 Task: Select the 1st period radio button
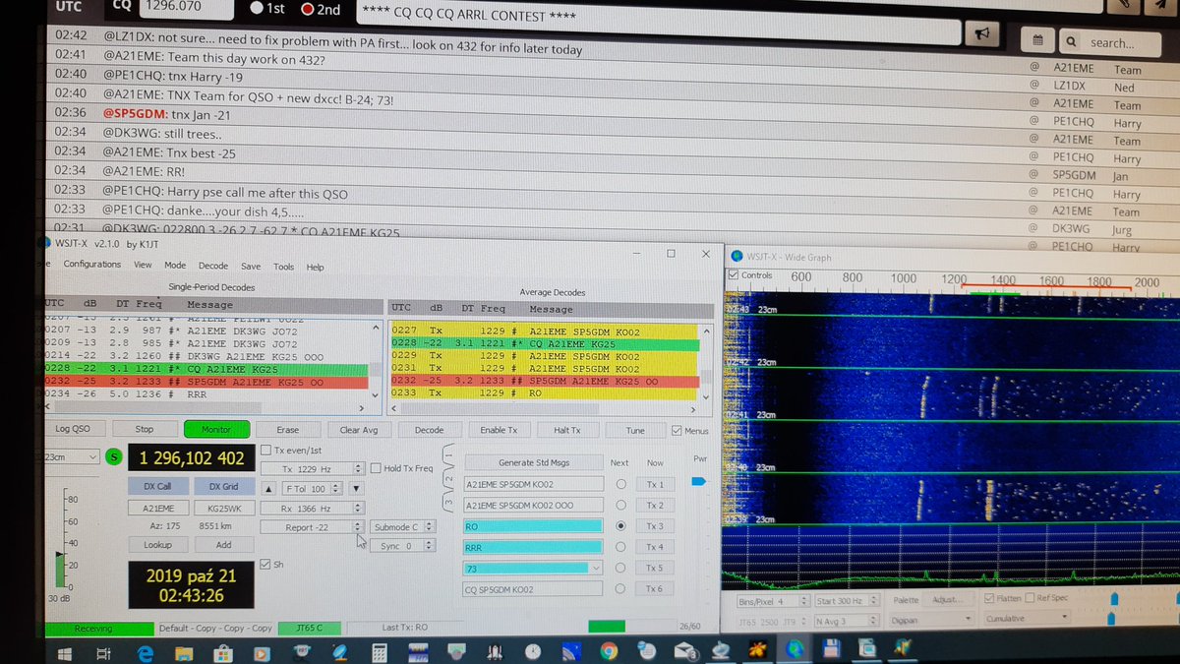tap(257, 9)
